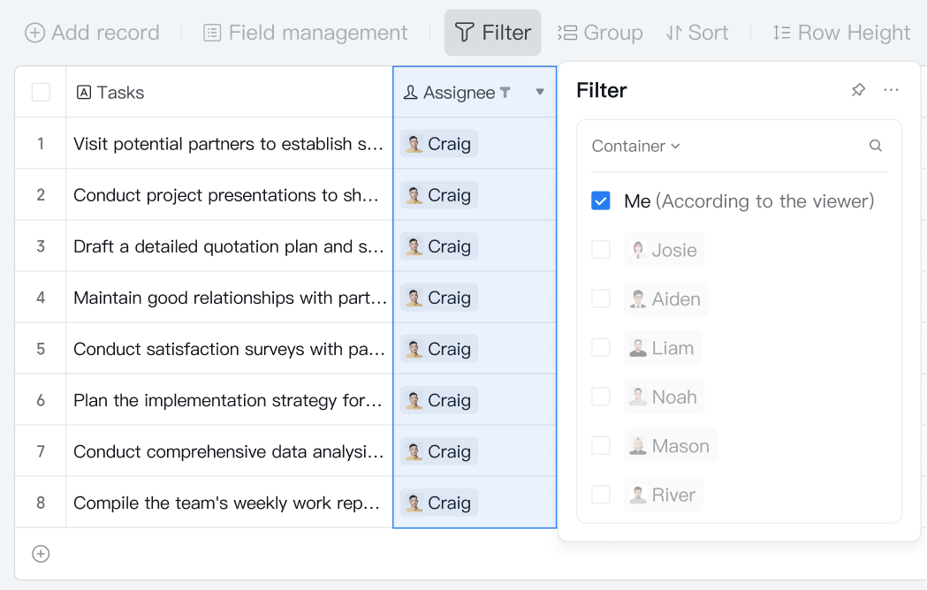The height and width of the screenshot is (590, 927).
Task: Click the add row plus icon
Action: [x=41, y=554]
